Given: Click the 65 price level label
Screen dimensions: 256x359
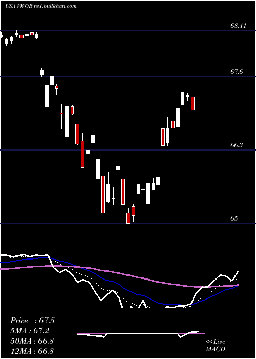Looking at the screenshot, I should (234, 218).
